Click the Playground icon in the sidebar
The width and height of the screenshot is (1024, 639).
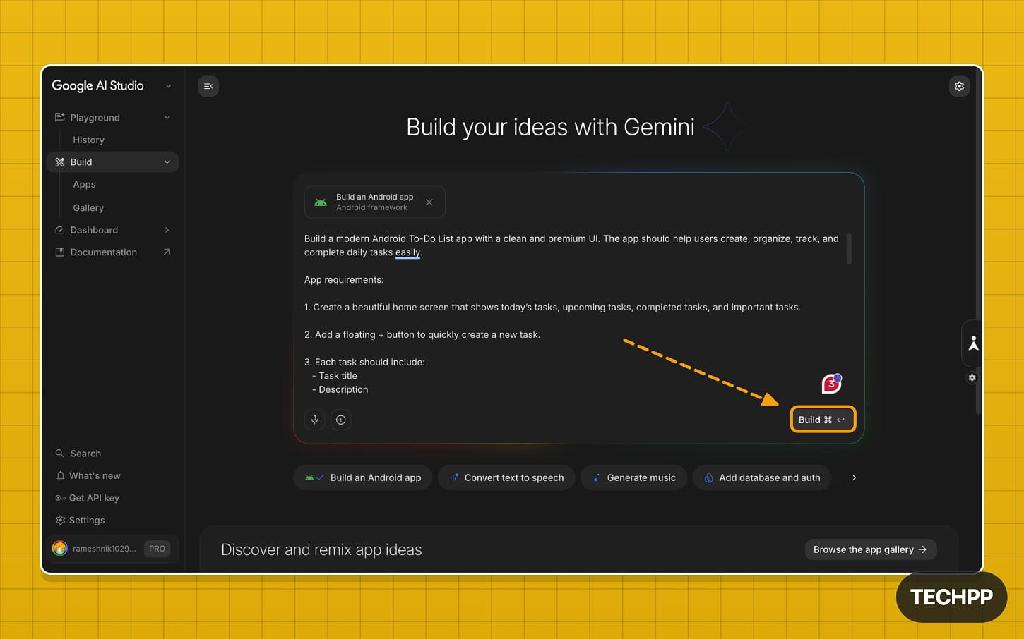coord(60,117)
